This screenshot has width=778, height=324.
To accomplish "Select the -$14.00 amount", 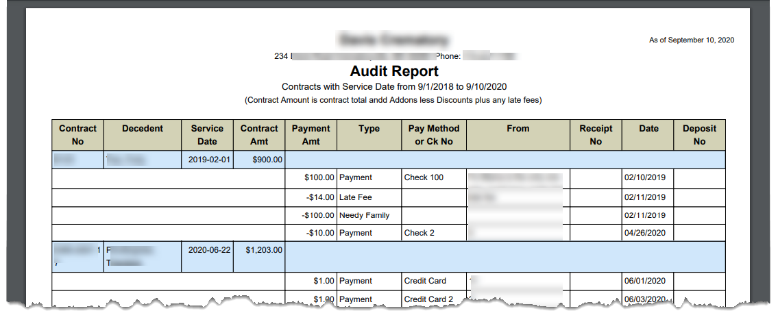I will (321, 197).
